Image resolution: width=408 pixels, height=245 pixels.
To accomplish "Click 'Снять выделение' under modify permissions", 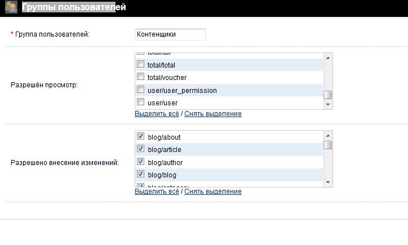I will coord(213,191).
